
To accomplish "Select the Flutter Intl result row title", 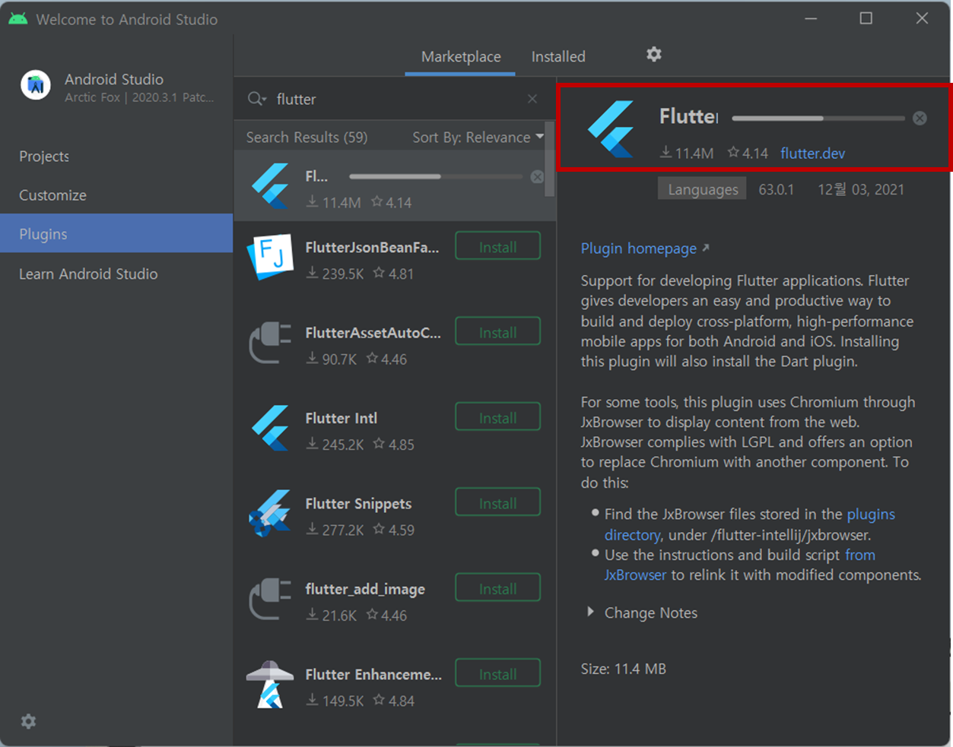I will point(341,418).
